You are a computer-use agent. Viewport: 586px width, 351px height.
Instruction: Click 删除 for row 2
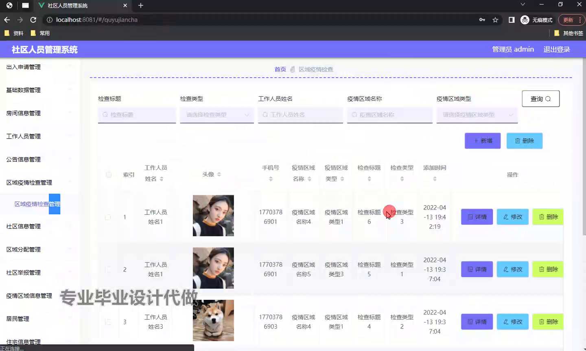click(548, 269)
